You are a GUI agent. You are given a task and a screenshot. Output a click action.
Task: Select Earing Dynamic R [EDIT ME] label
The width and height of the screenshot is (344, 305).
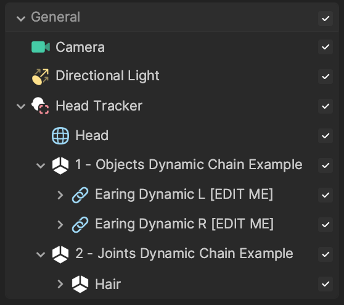pyautogui.click(x=184, y=224)
